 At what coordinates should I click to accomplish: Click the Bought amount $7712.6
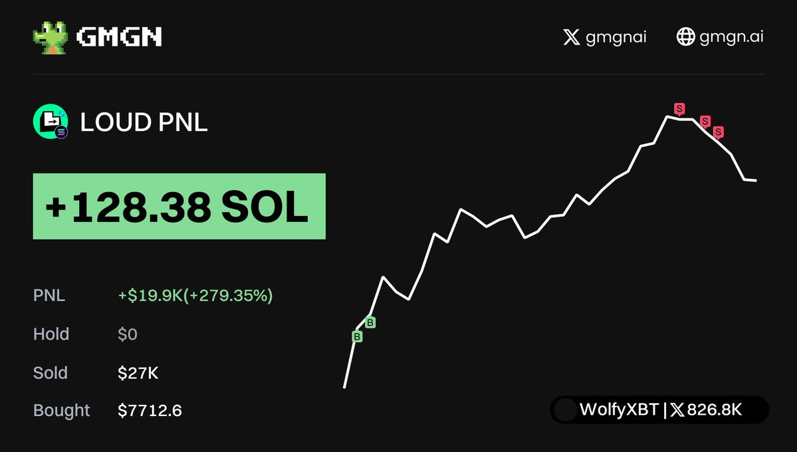click(x=150, y=410)
